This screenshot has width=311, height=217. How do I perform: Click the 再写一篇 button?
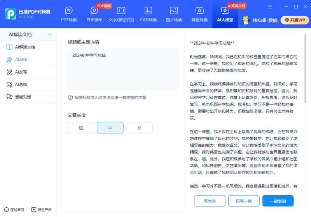coord(244,201)
